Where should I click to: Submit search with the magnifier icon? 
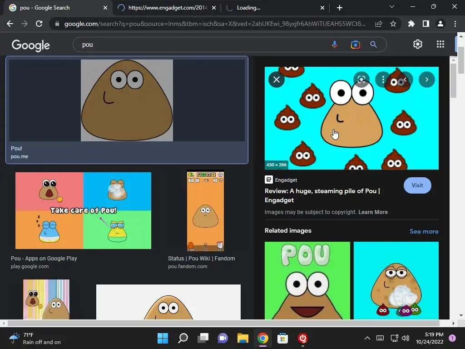(373, 45)
